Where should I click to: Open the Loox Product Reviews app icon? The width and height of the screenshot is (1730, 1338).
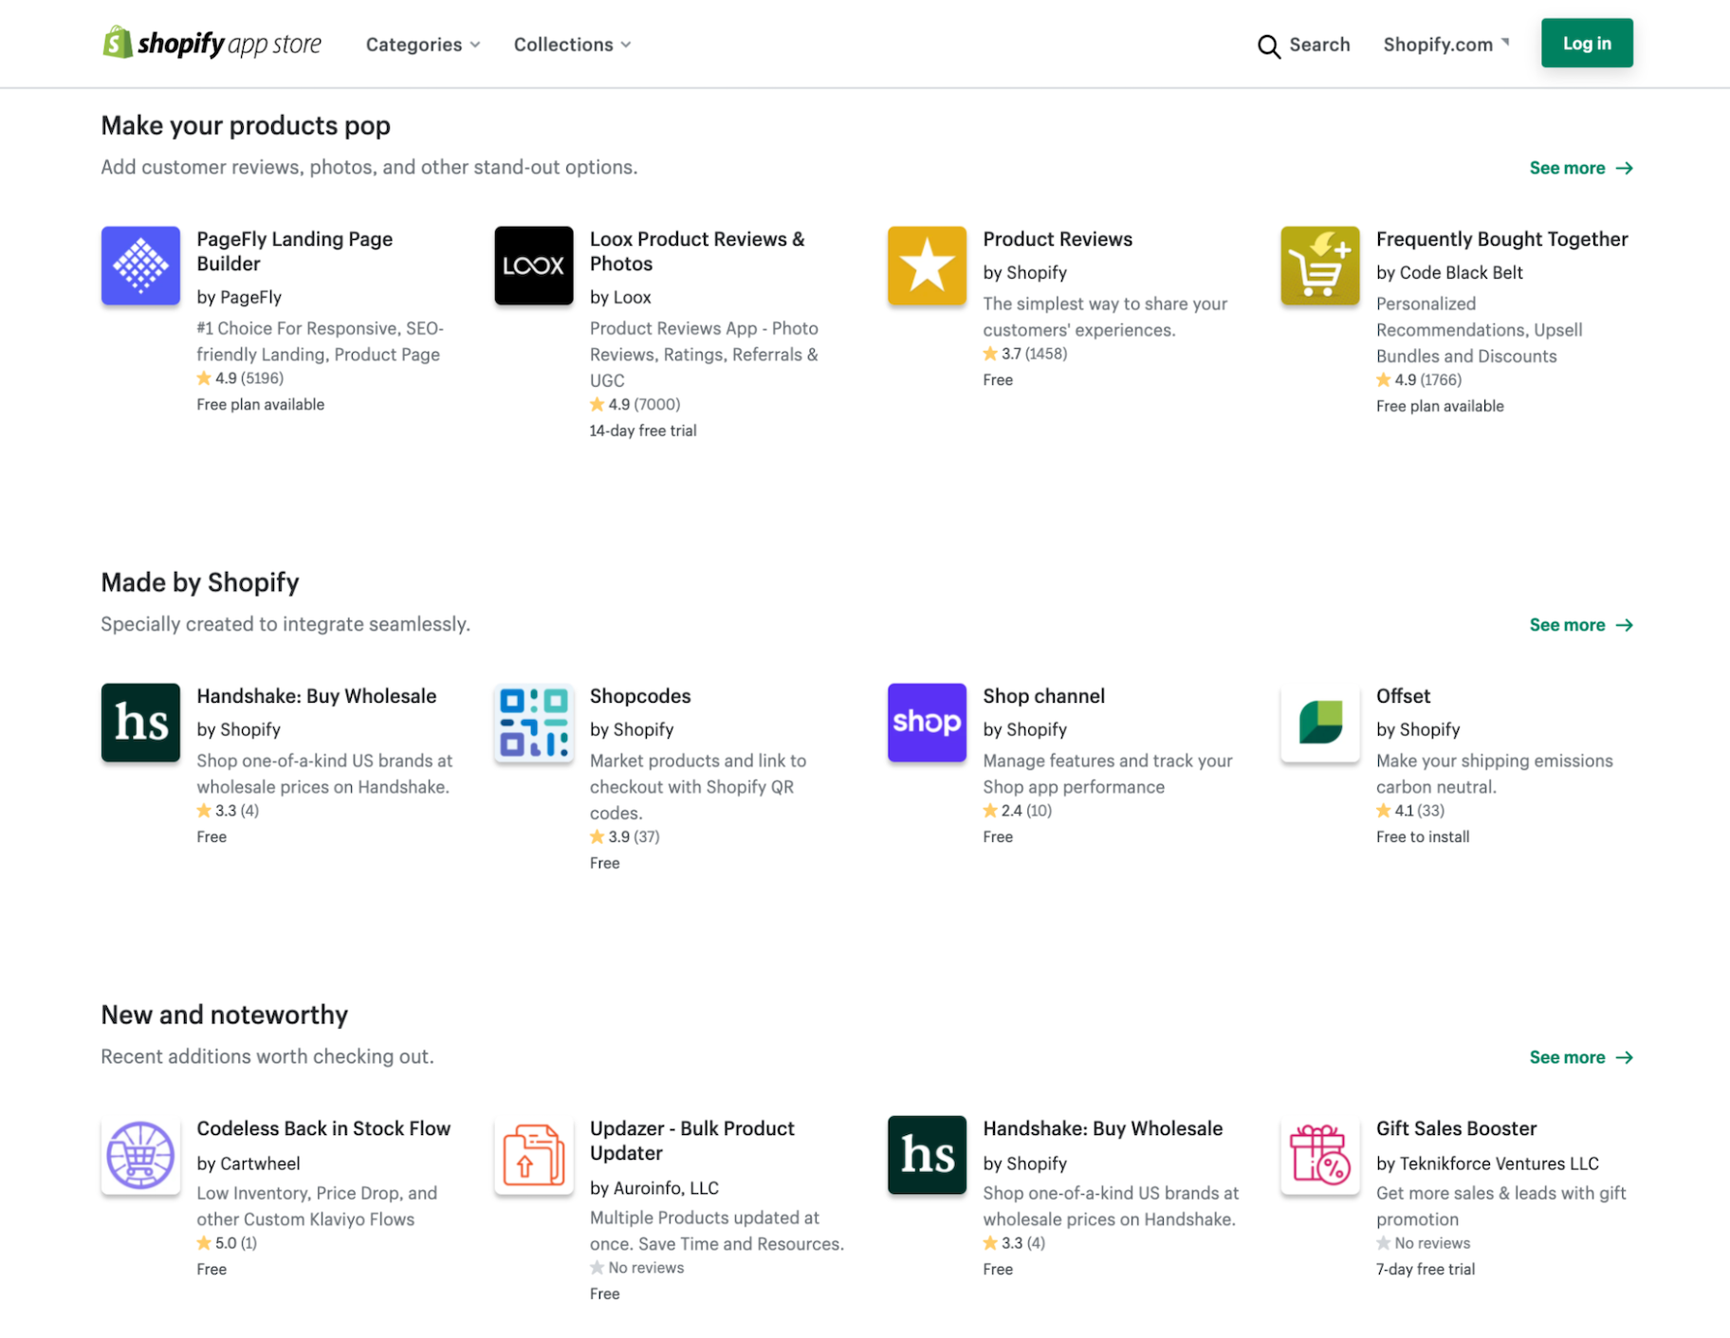pos(533,266)
